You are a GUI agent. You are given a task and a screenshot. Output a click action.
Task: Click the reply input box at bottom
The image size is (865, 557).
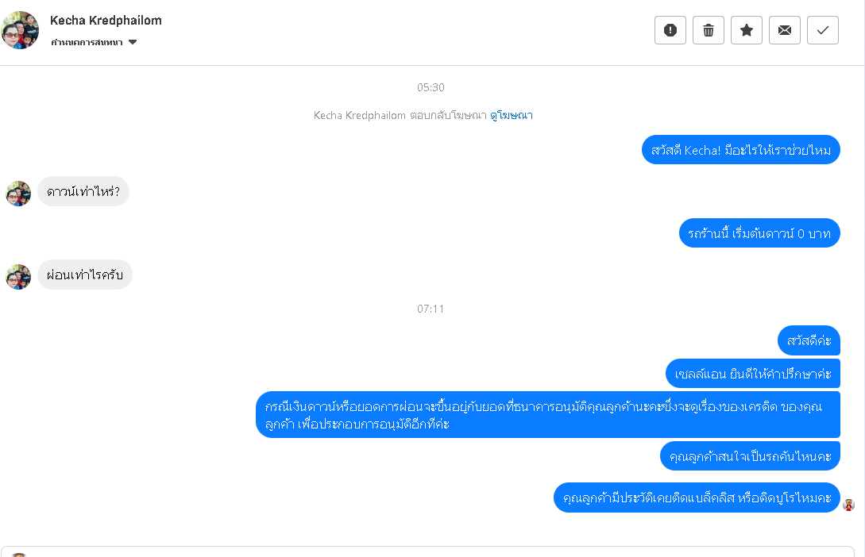(x=427, y=551)
